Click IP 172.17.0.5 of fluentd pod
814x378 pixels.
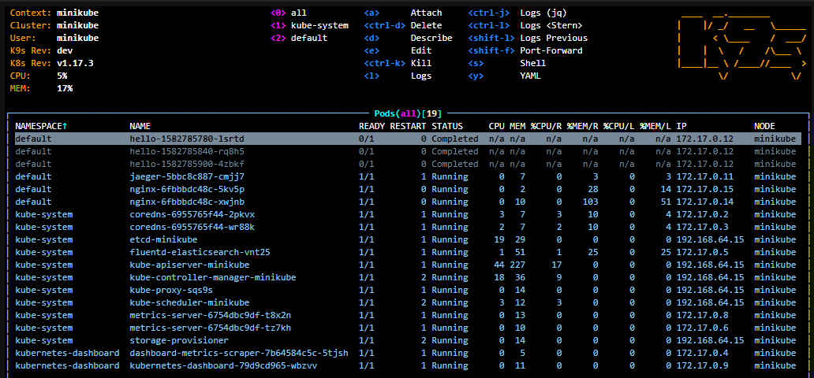click(702, 252)
